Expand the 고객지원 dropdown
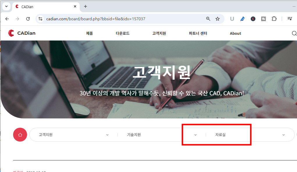Image resolution: width=297 pixels, height=172 pixels. tap(107, 134)
